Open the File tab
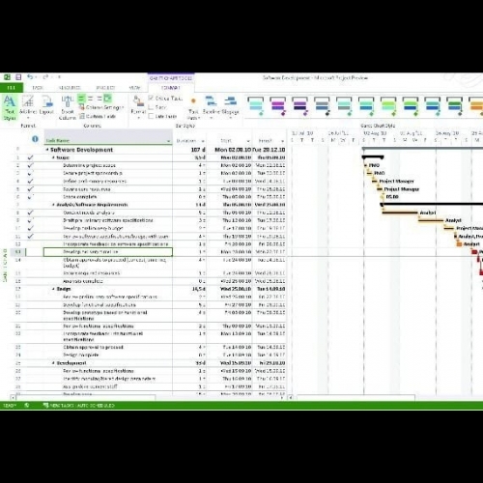Screen dimensions: 483x483 (12, 88)
